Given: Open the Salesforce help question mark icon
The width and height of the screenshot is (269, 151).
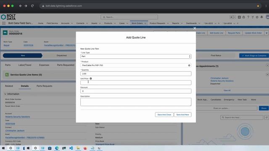Looking at the screenshot, I should [248, 17].
